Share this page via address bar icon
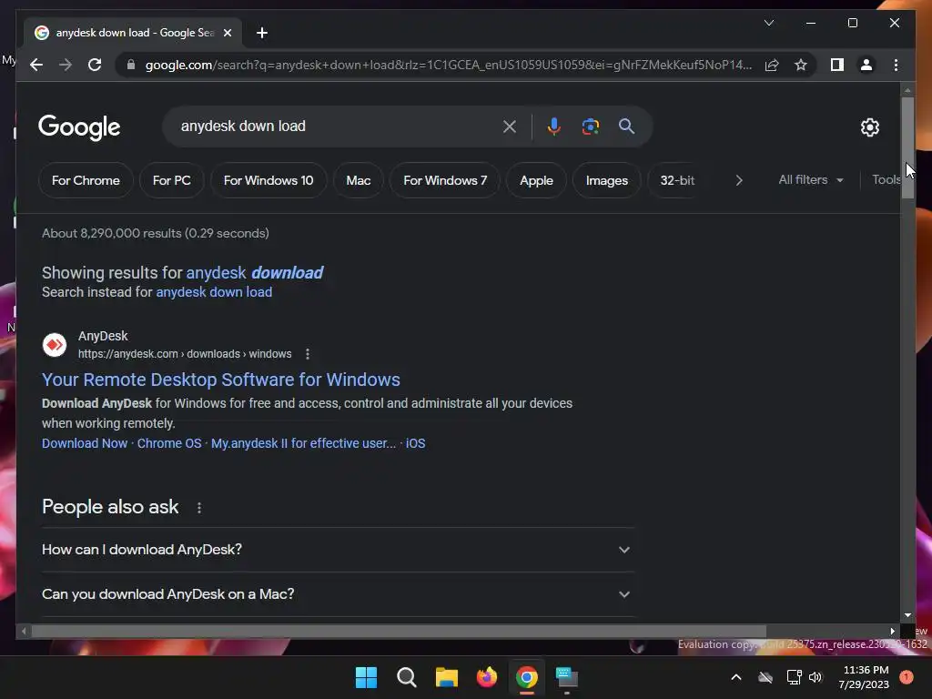 [772, 65]
